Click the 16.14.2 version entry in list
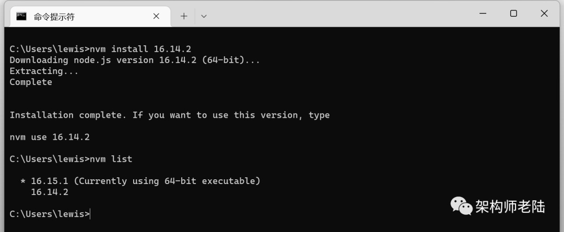The height and width of the screenshot is (232, 564). [50, 192]
